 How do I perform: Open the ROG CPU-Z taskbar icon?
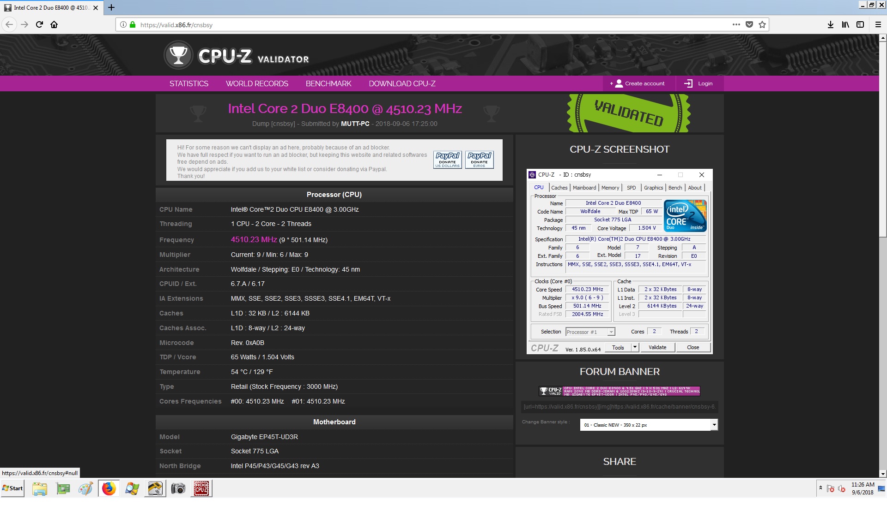[x=201, y=488]
